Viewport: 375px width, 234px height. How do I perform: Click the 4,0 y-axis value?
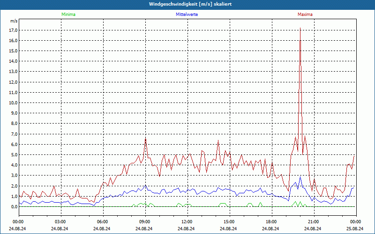click(x=15, y=165)
